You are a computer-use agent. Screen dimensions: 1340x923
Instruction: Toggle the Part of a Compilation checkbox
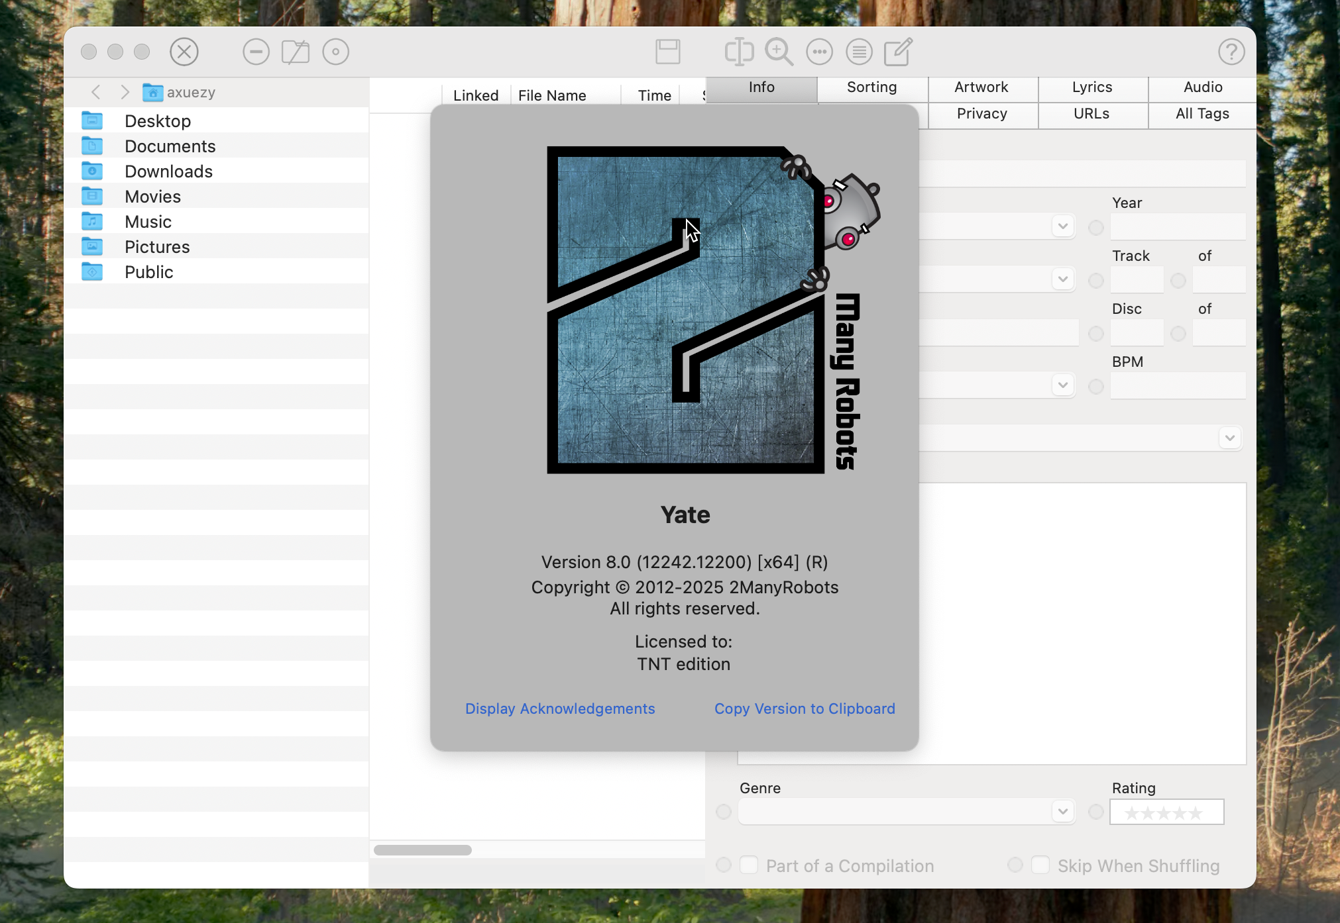pyautogui.click(x=749, y=865)
